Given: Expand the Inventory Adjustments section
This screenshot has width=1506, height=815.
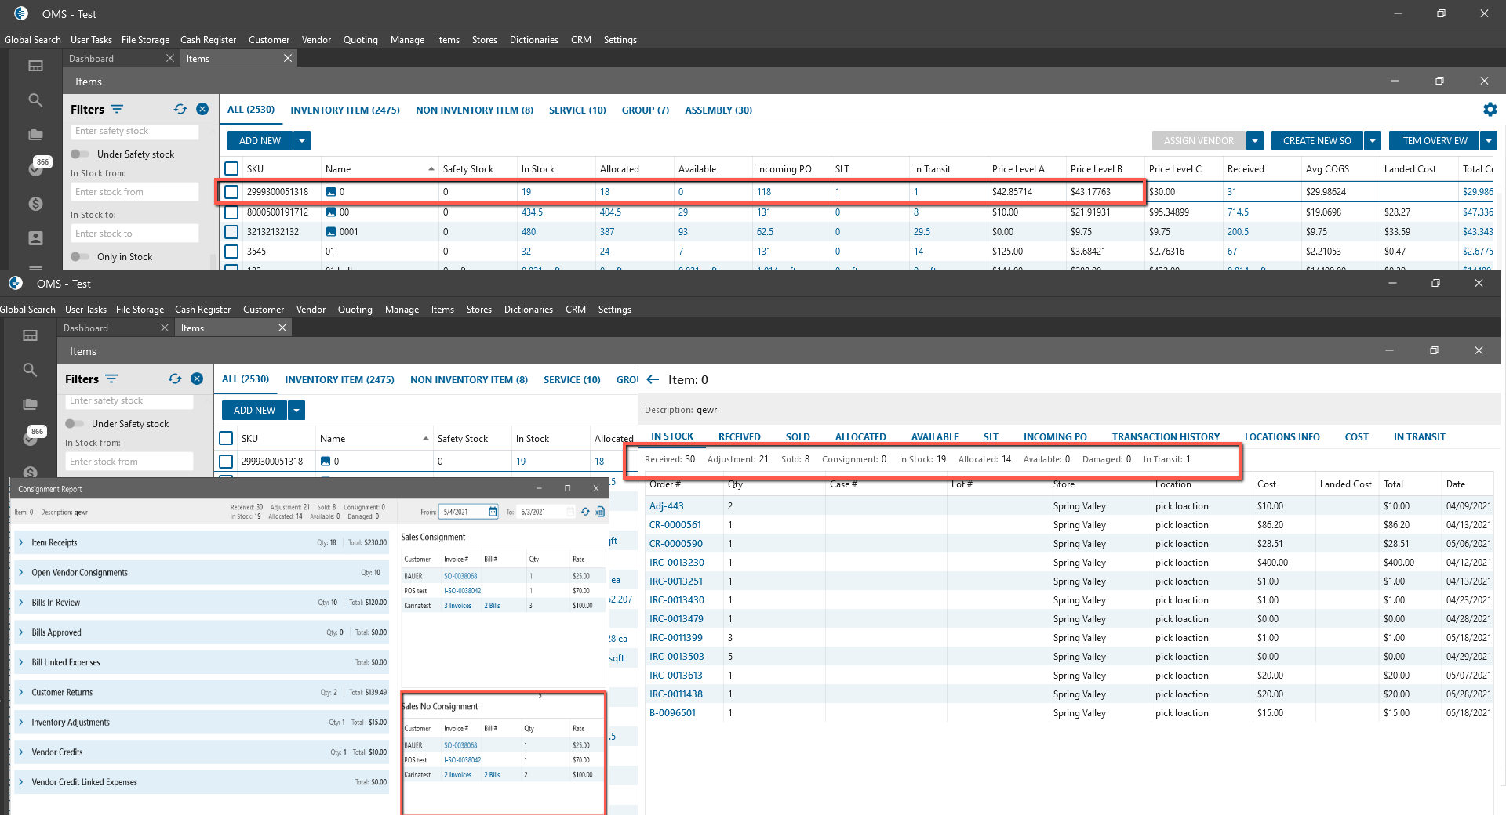Looking at the screenshot, I should coord(21,722).
